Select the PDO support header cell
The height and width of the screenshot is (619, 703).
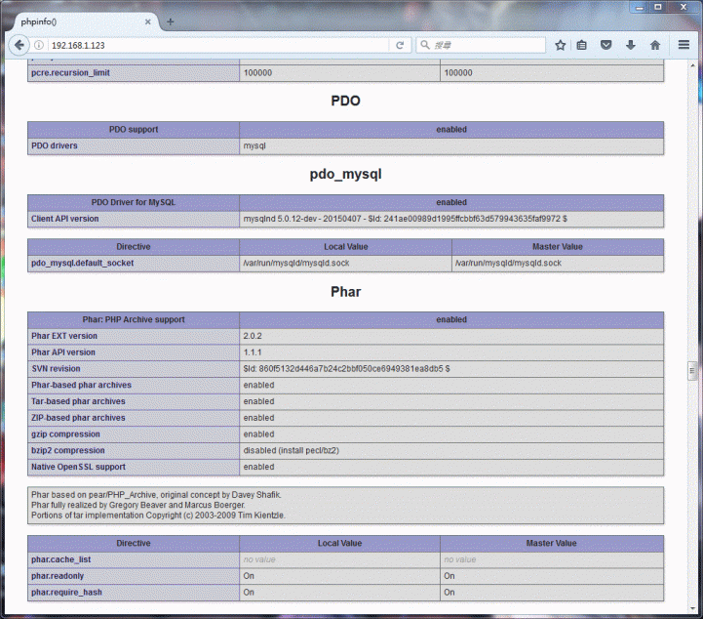[x=134, y=129]
